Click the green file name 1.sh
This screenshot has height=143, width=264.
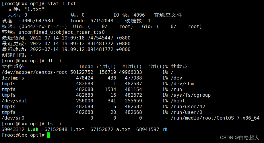[x=33, y=129]
